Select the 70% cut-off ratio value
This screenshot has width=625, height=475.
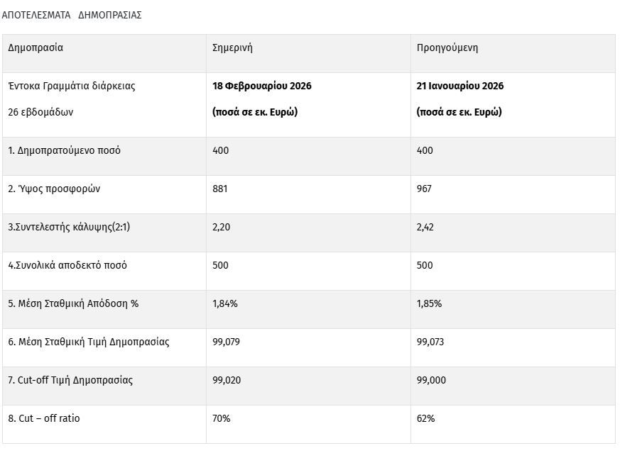[222, 418]
